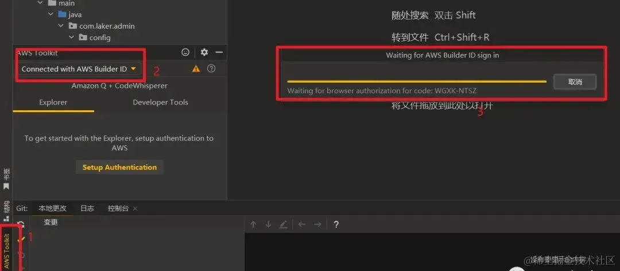The width and height of the screenshot is (620, 271).
Task: Open AWS Toolkit gear settings
Action: click(x=204, y=52)
